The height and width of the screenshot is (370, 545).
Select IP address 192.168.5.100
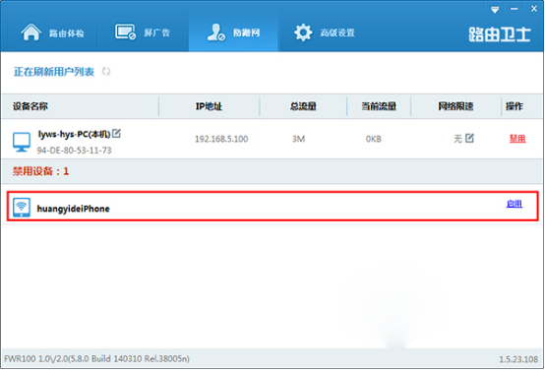pyautogui.click(x=221, y=139)
